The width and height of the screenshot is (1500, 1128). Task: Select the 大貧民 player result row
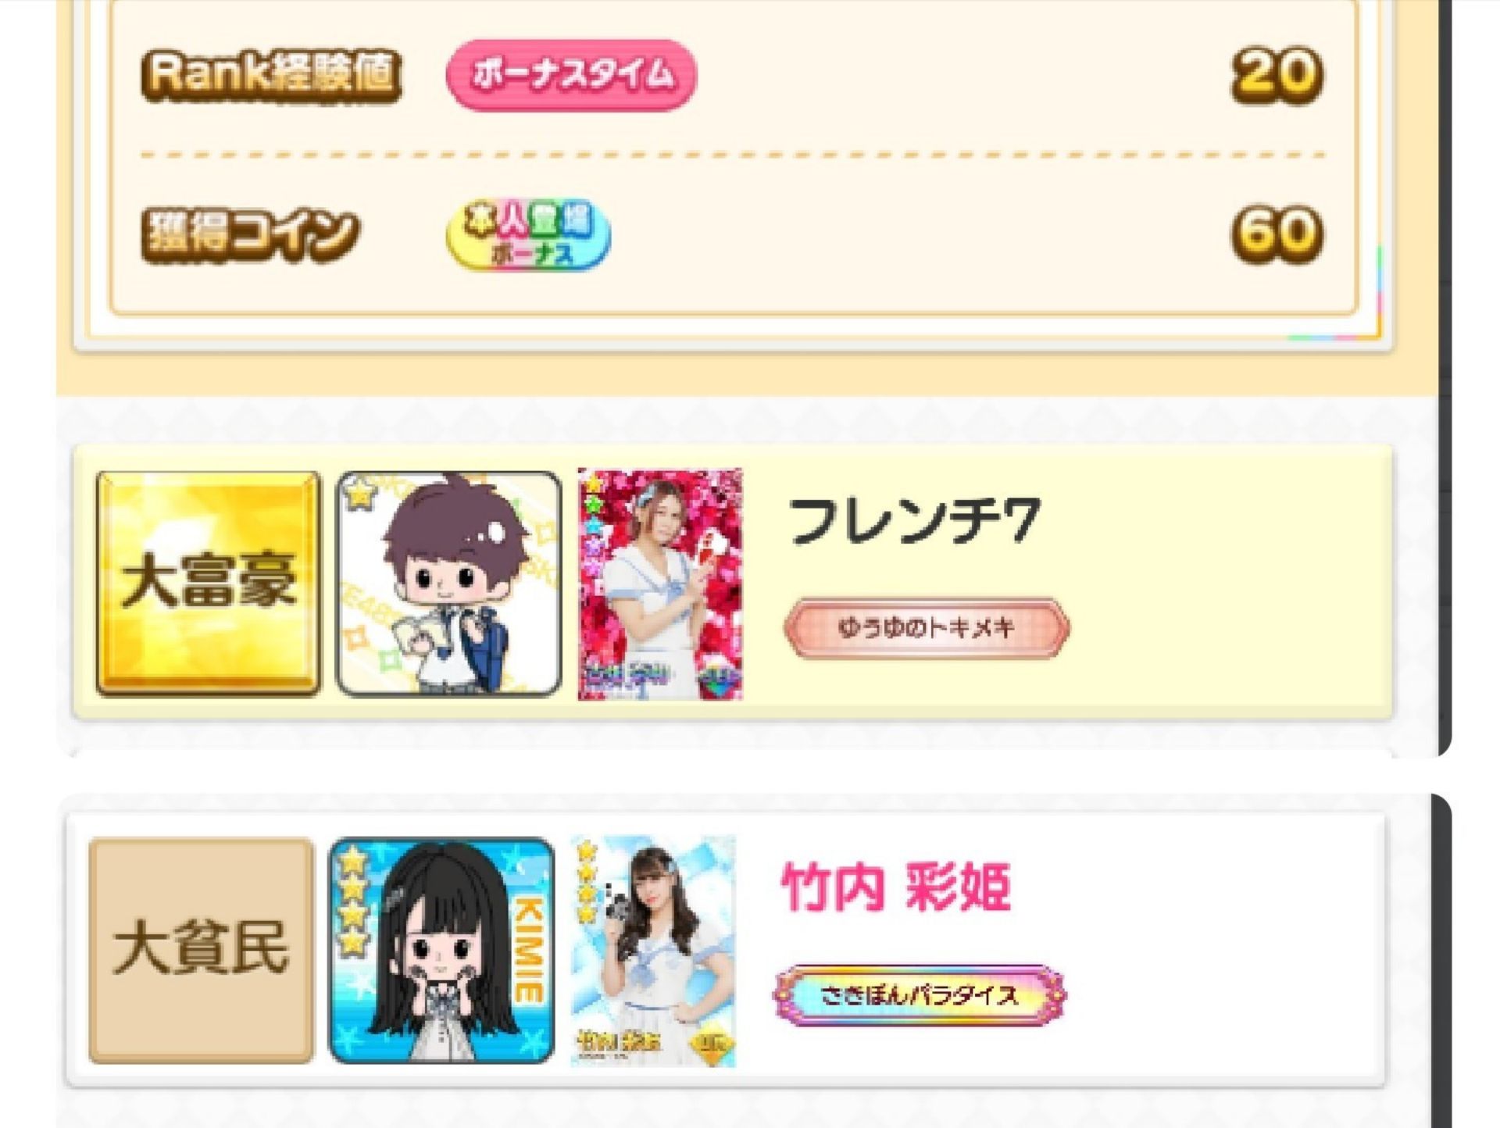726,951
